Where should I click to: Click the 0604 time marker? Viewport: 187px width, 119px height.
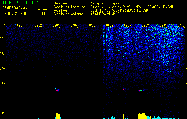(74, 26)
